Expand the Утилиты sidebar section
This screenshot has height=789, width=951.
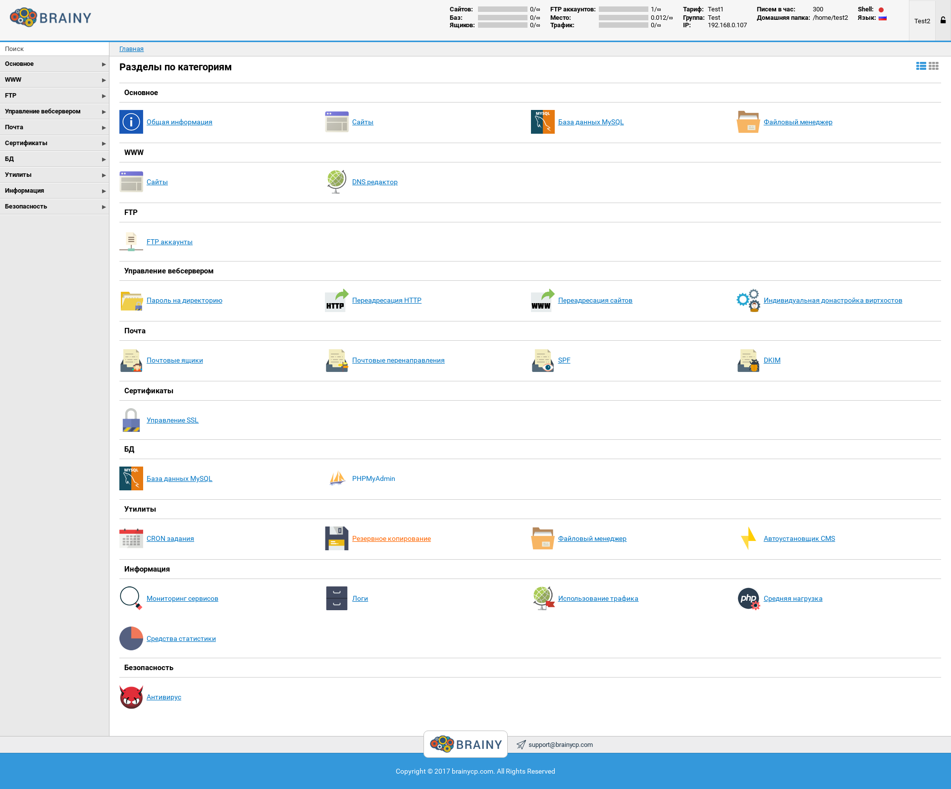[x=54, y=175]
